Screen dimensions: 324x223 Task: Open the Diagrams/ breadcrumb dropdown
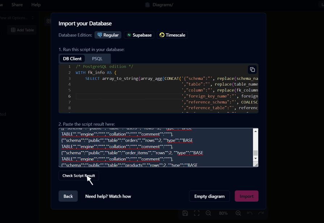(162, 5)
